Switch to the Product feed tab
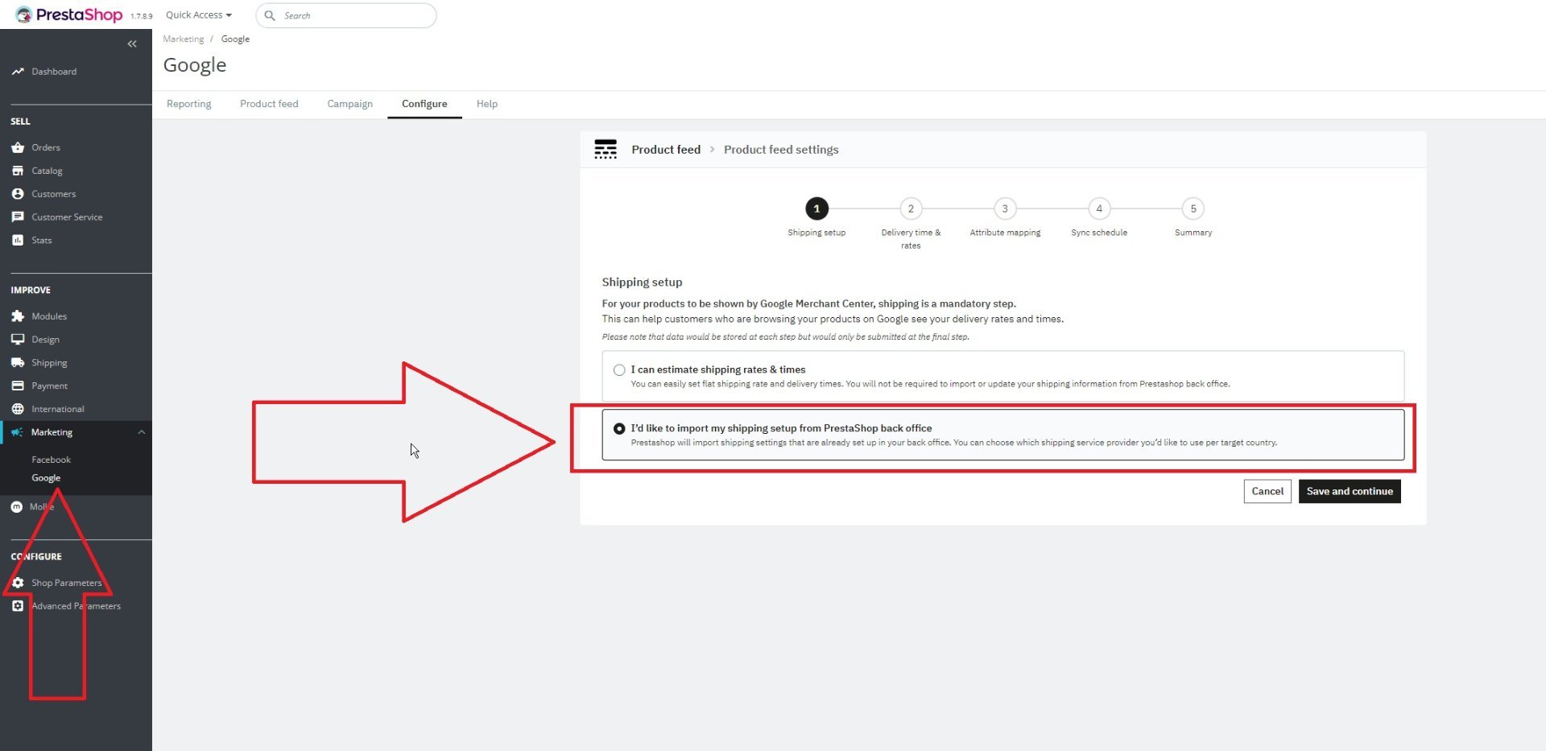This screenshot has width=1546, height=751. click(x=269, y=104)
